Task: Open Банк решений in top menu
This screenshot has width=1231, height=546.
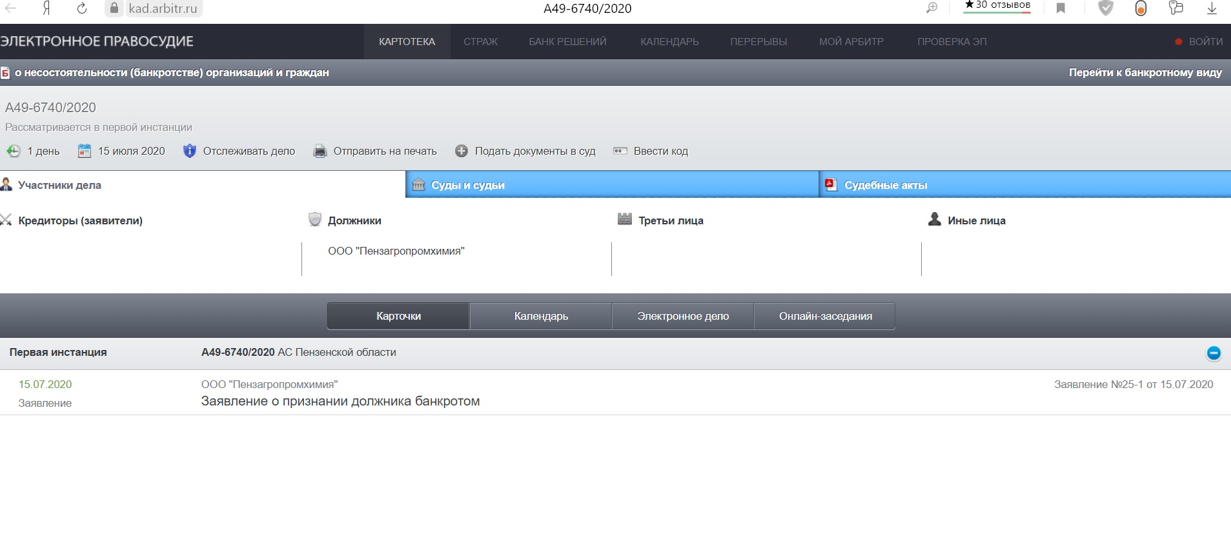Action: point(567,42)
